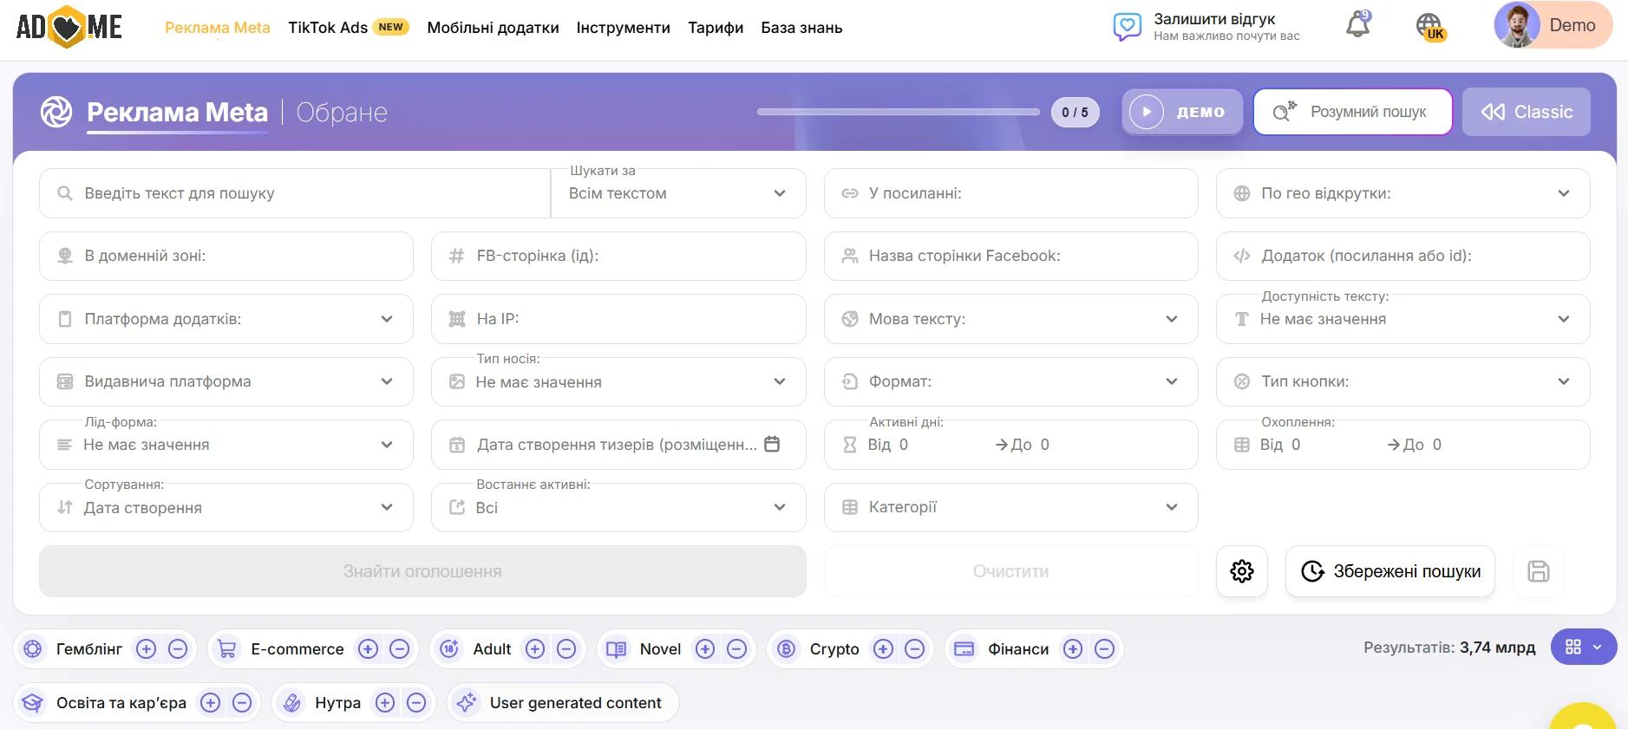
Task: Open the notifications bell
Action: pos(1357,25)
